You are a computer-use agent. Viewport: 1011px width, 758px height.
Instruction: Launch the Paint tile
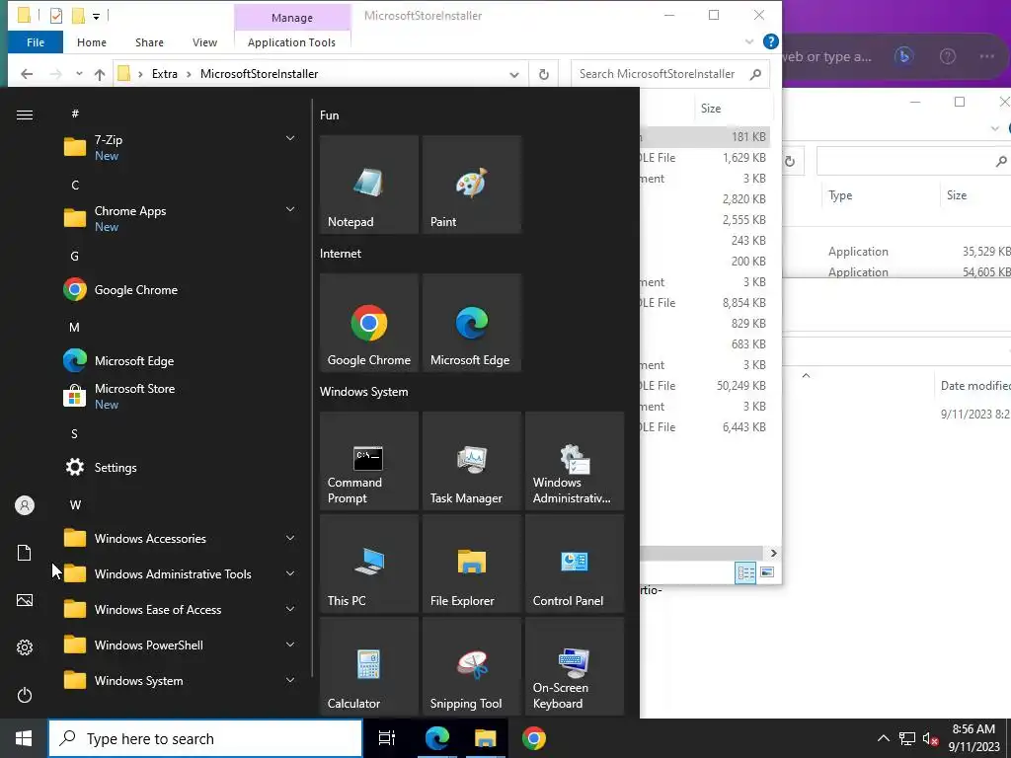471,185
